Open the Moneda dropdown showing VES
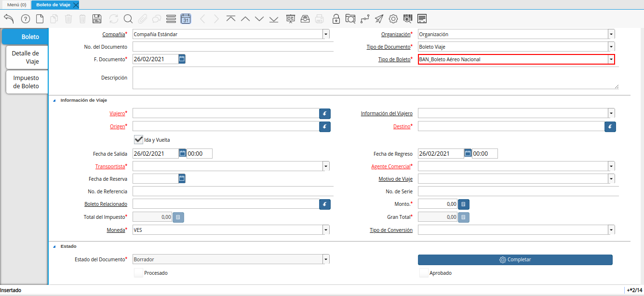Image resolution: width=644 pixels, height=296 pixels. click(326, 230)
